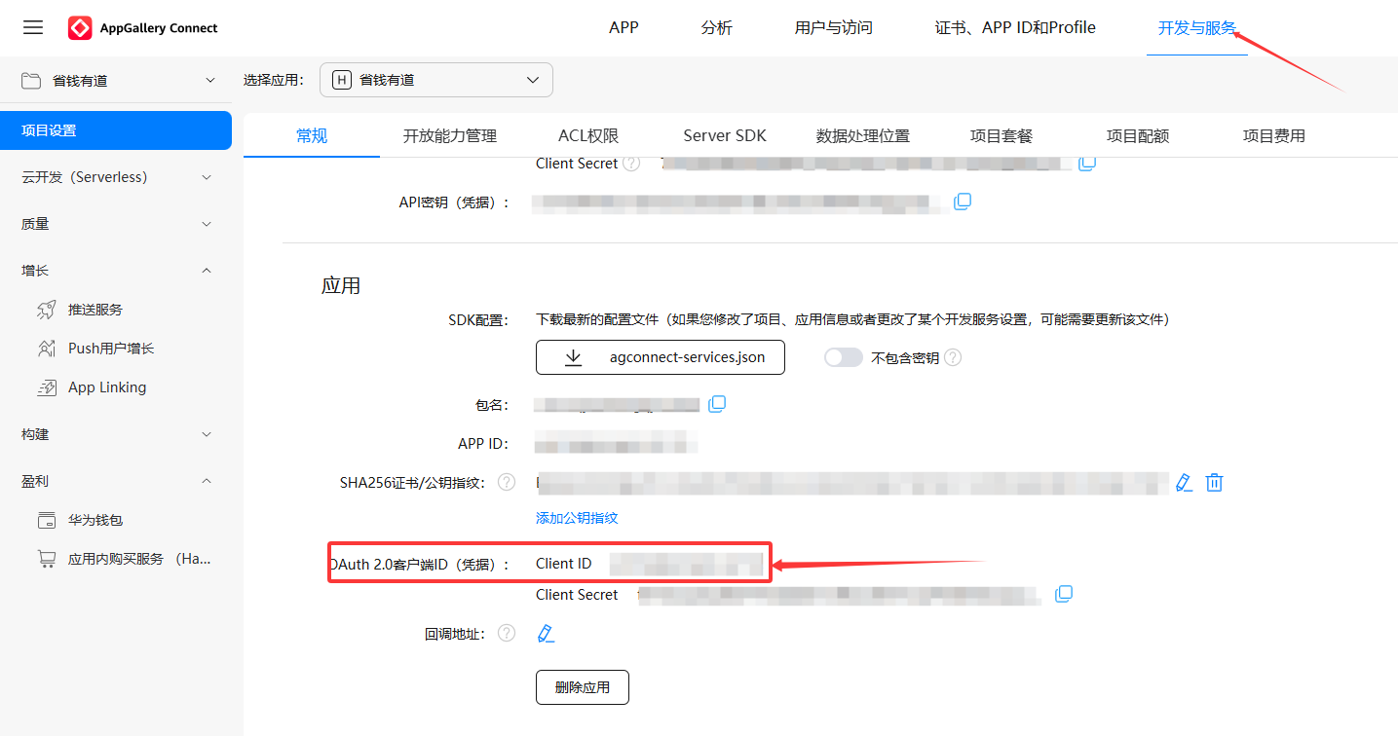Click the blurred Client ID value
Screen dimensions: 1398x736
687,564
